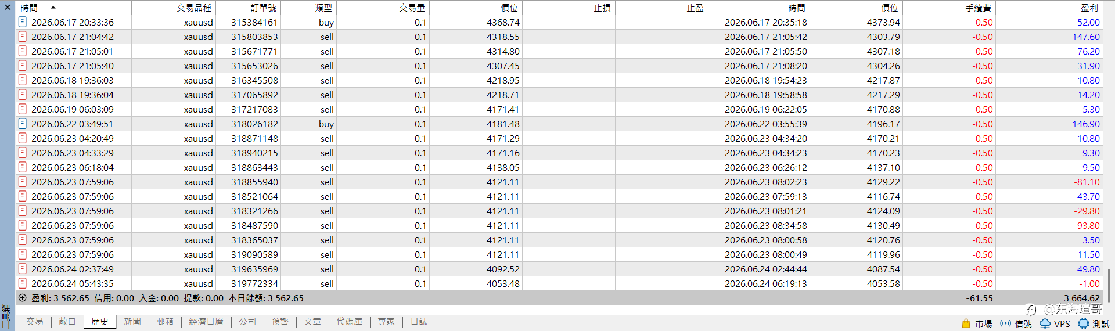Click close time 2026.06.24 06:19:13

[765, 283]
